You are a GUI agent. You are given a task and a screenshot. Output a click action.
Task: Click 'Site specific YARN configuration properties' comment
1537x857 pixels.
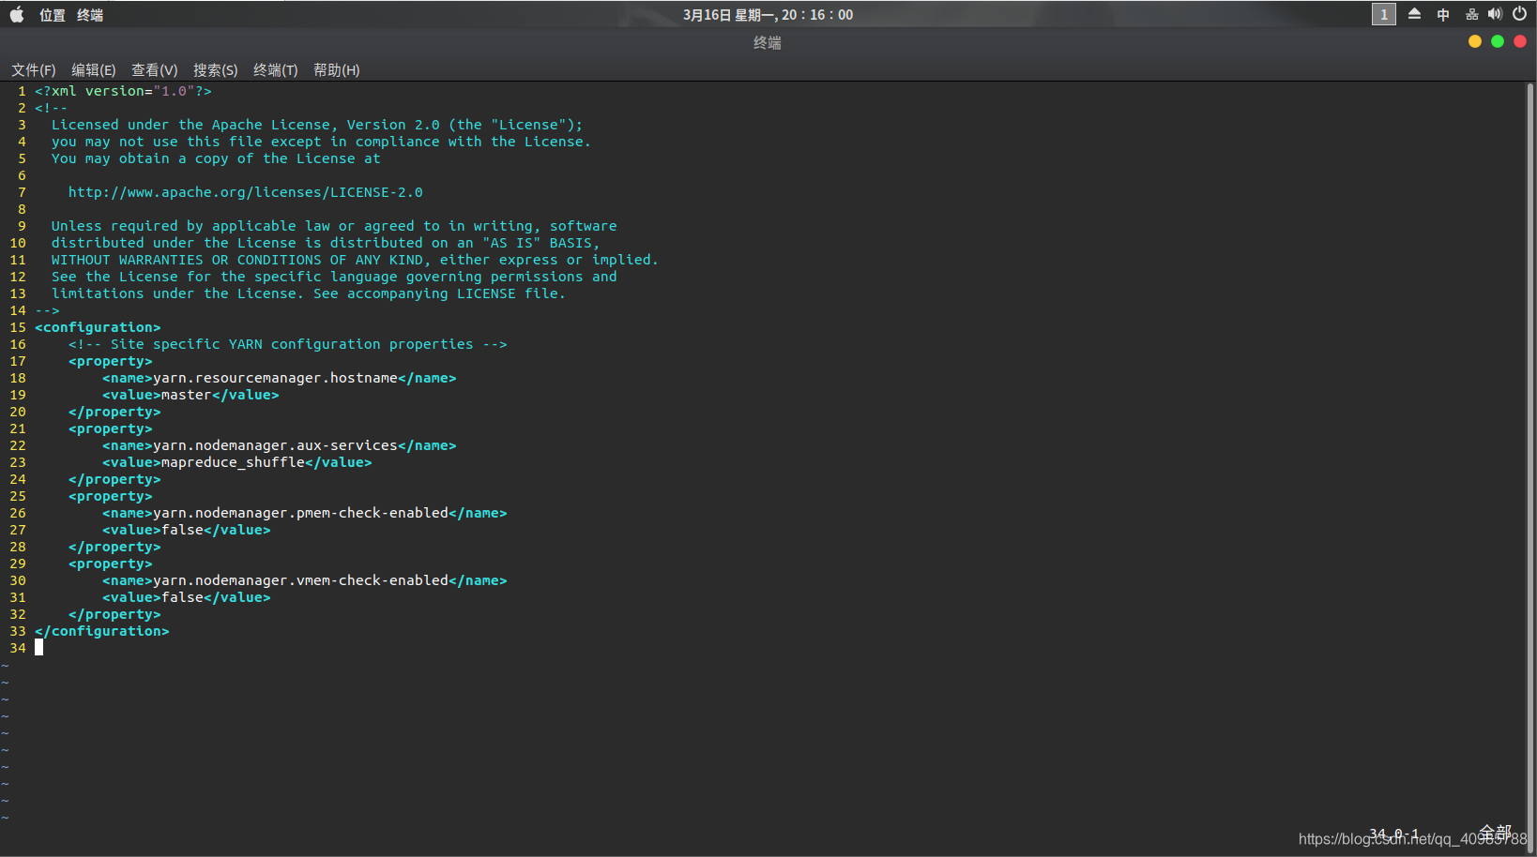[x=288, y=344]
